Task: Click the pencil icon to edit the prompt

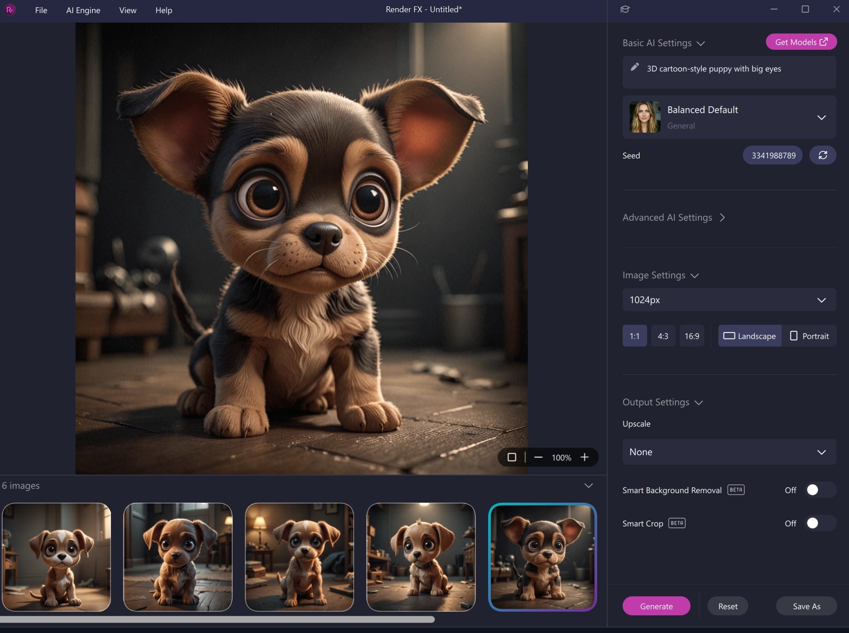Action: click(635, 68)
